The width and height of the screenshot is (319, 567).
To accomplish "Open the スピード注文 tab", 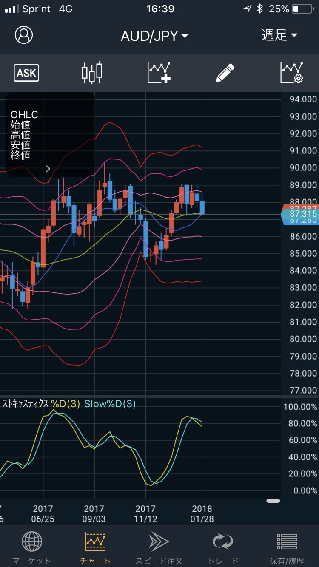I will coord(159,549).
